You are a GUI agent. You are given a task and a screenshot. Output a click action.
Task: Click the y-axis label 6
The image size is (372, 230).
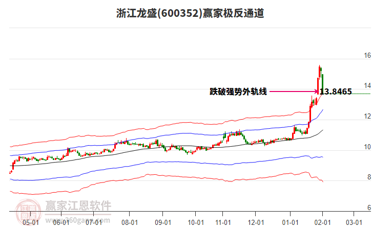tap(369, 208)
